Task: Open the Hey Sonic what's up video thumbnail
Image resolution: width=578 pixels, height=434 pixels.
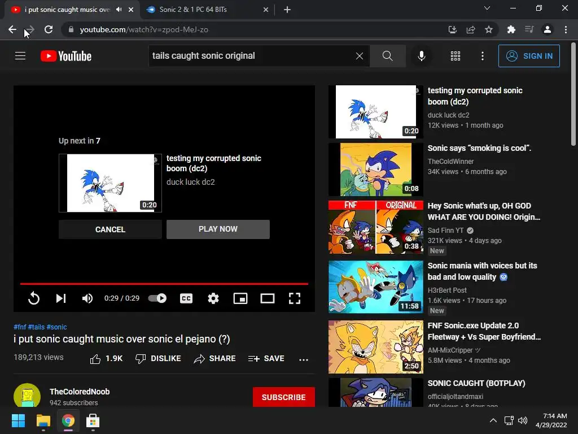Action: (x=375, y=227)
